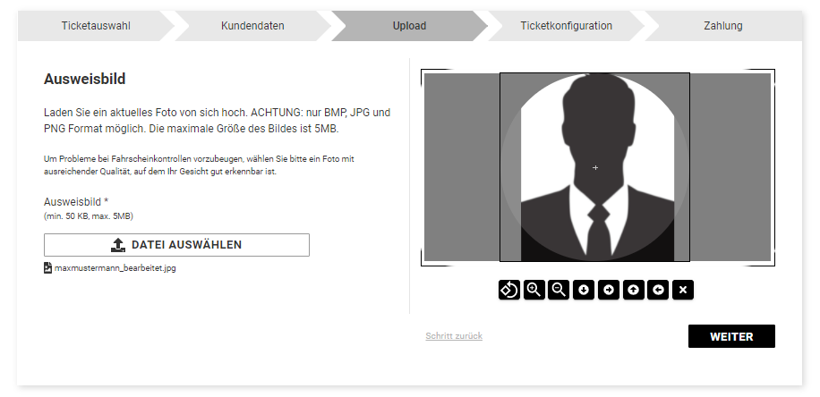820x397 pixels.
Task: Select the Upload step
Action: (409, 26)
